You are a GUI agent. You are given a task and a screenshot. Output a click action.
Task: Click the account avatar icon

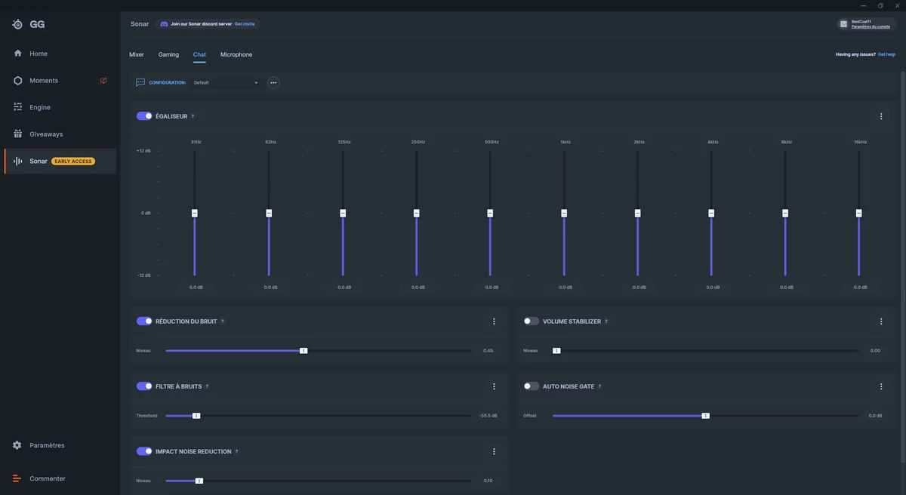coord(843,24)
